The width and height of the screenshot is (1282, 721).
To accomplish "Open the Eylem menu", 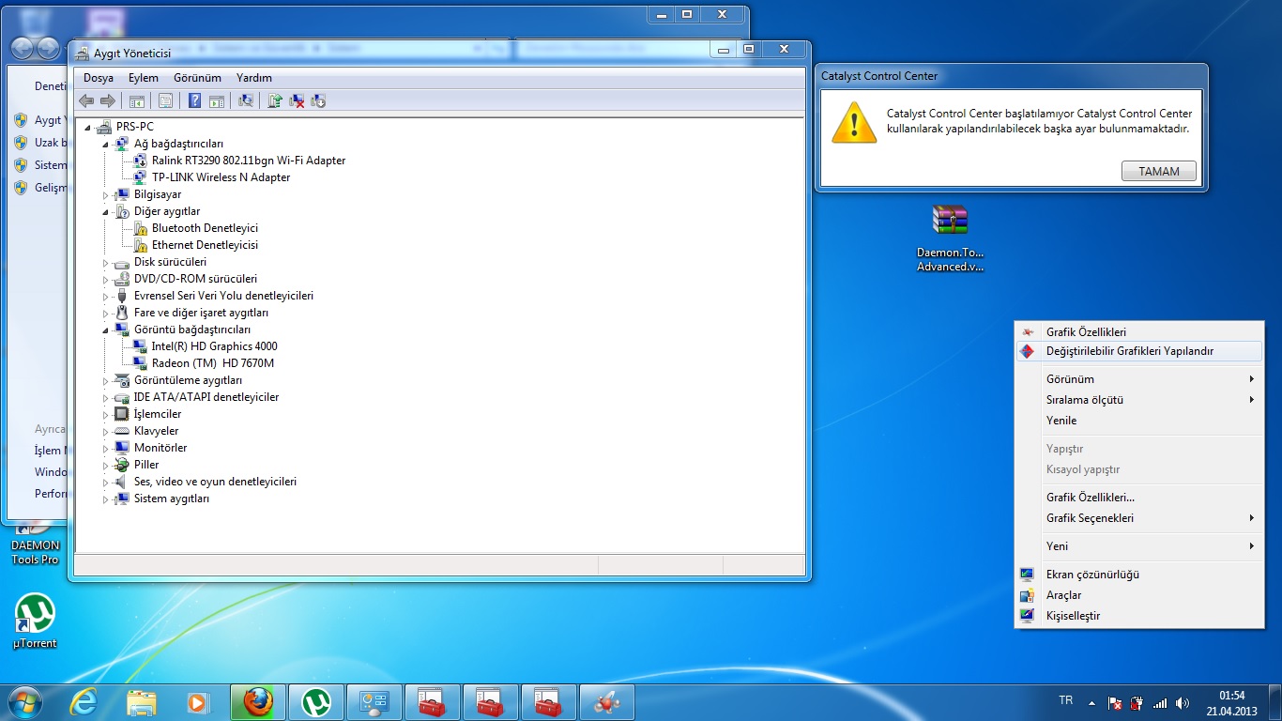I will click(x=144, y=78).
